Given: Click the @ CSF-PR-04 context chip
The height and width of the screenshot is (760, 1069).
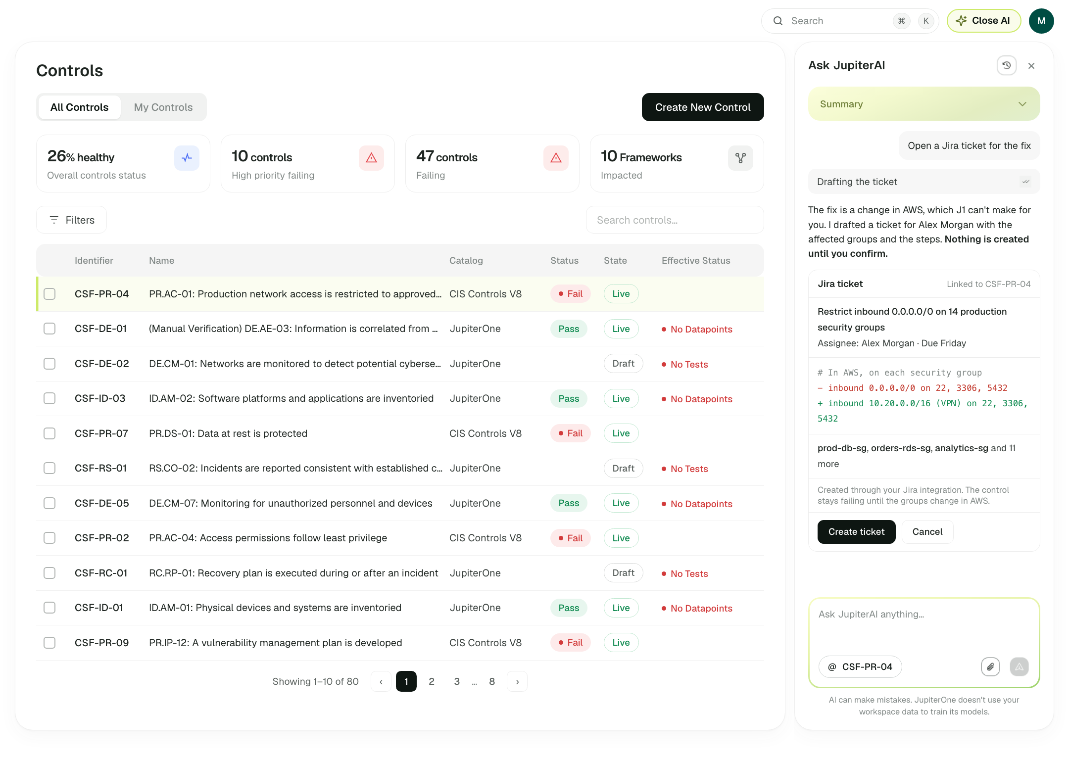Looking at the screenshot, I should click(860, 666).
